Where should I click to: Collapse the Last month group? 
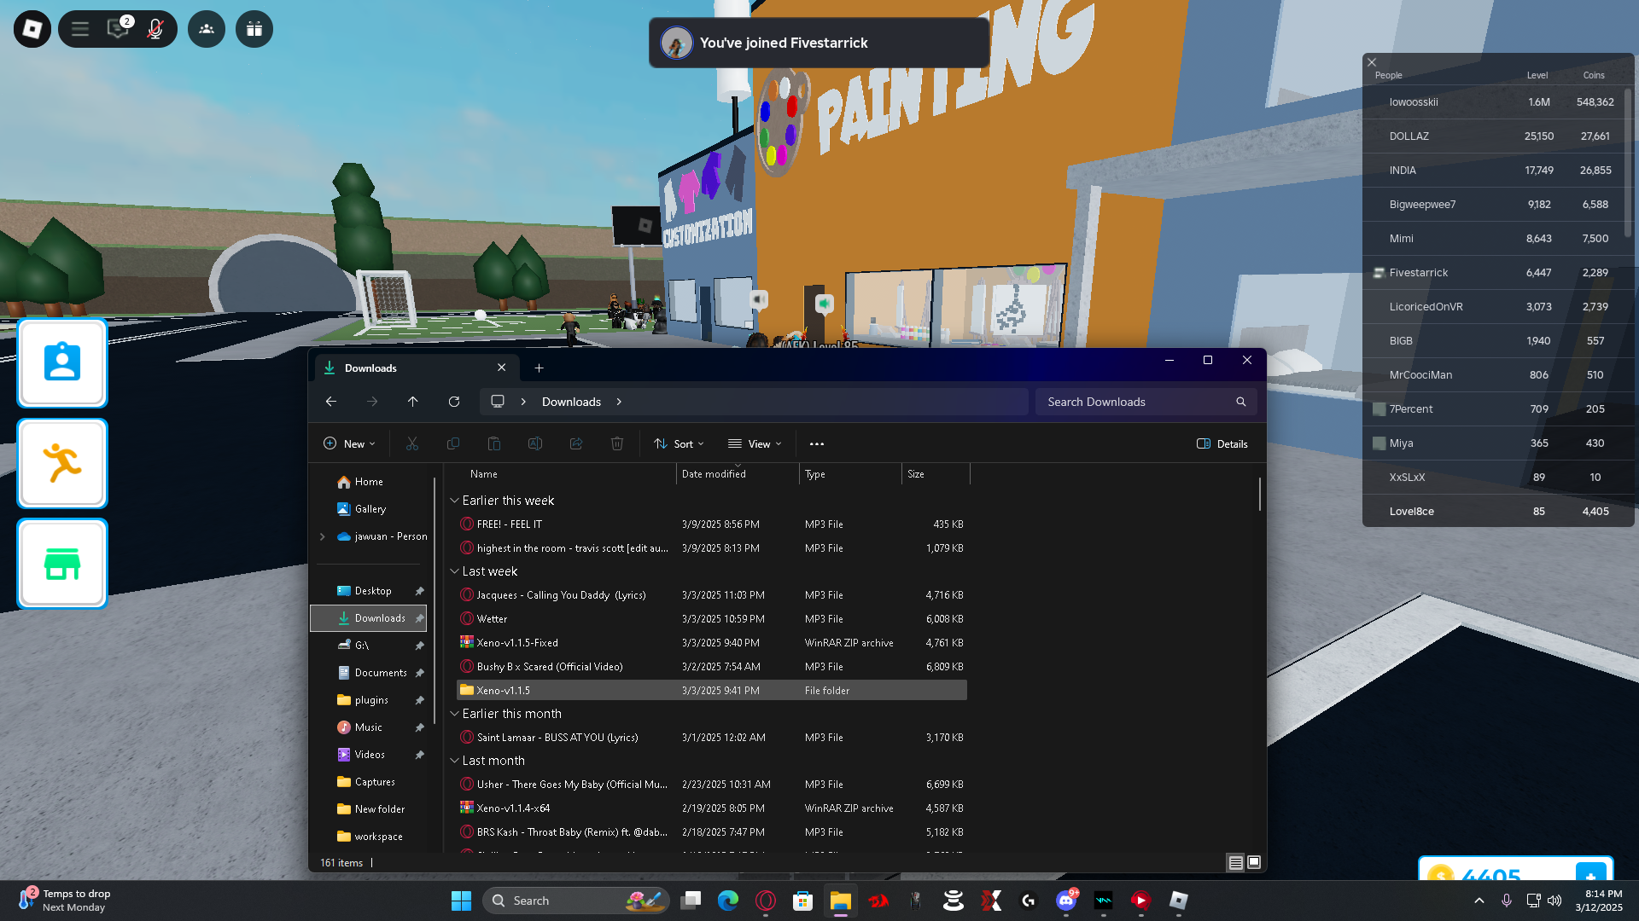pyautogui.click(x=455, y=761)
